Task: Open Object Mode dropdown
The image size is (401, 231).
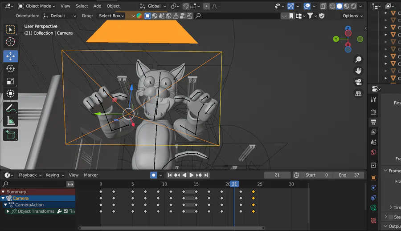Action: [37, 6]
